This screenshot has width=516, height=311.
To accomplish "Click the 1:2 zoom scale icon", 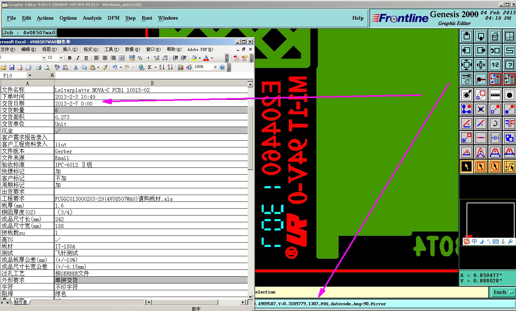I will (495, 65).
